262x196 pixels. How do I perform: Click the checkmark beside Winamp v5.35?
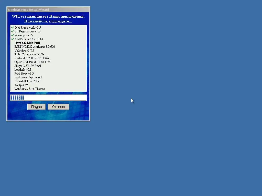pyautogui.click(x=13, y=35)
